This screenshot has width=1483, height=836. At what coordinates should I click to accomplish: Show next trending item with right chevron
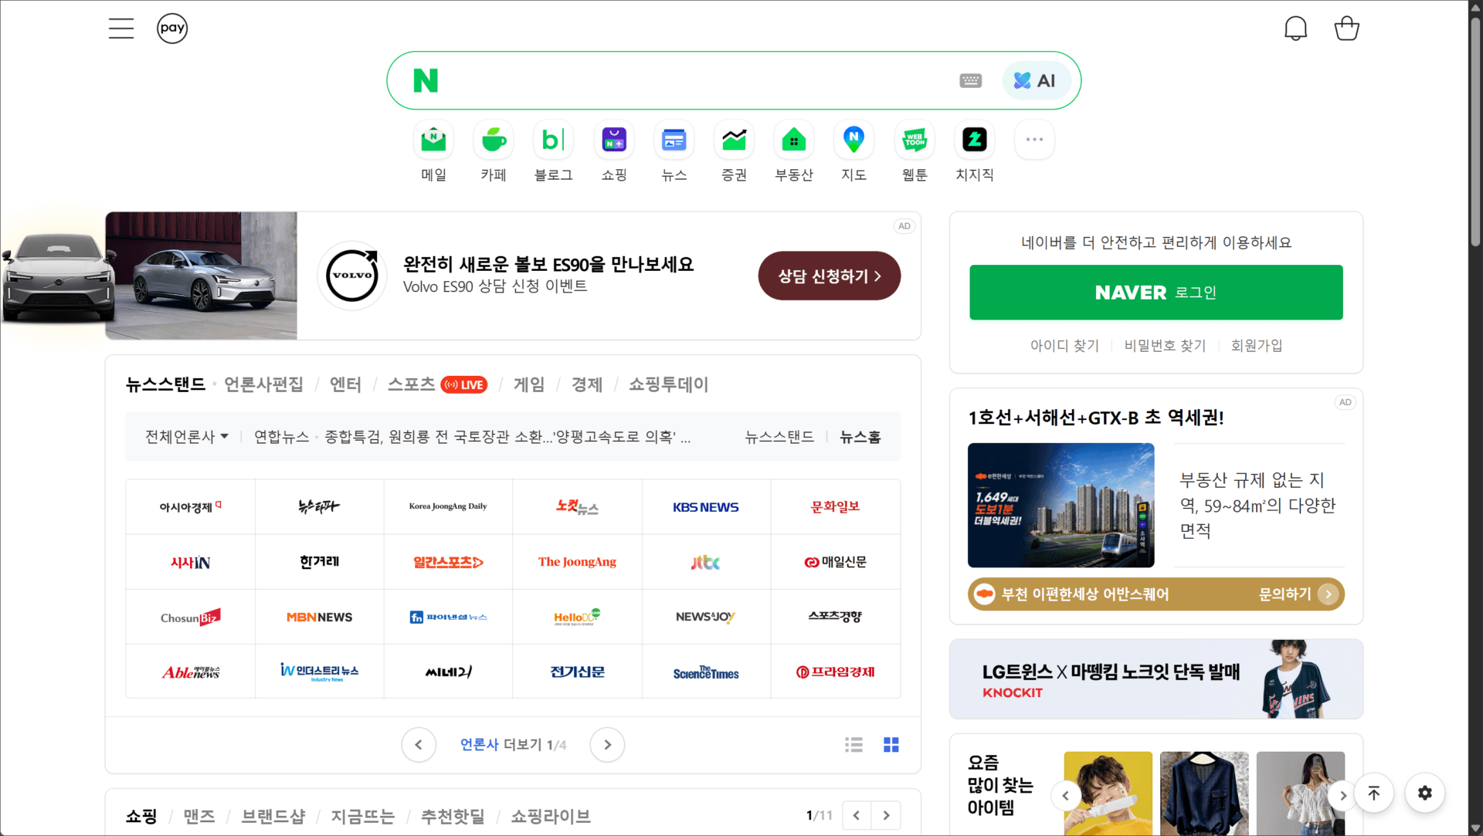1343,796
